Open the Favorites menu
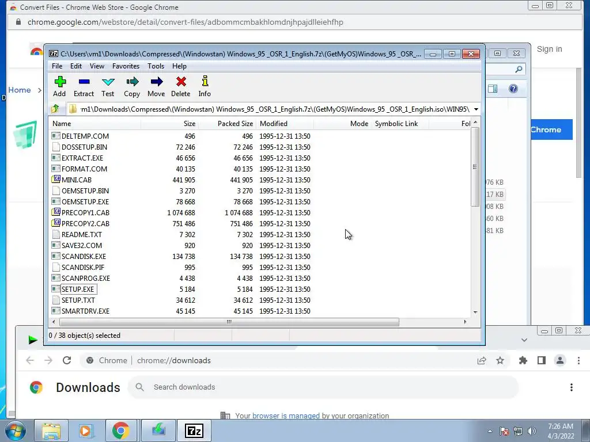The image size is (590, 442). click(x=126, y=66)
